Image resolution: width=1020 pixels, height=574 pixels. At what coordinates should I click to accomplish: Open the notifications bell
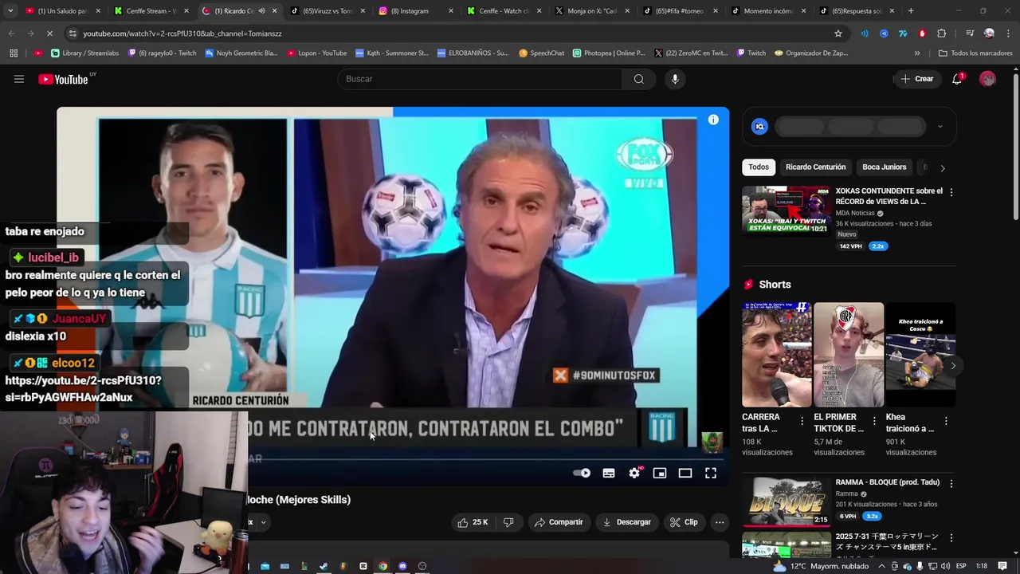tap(958, 79)
